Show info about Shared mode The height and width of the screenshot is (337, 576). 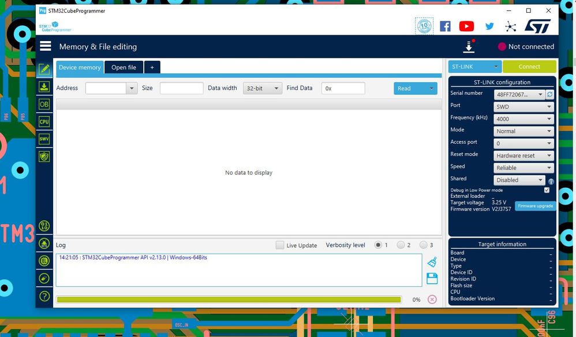[551, 182]
